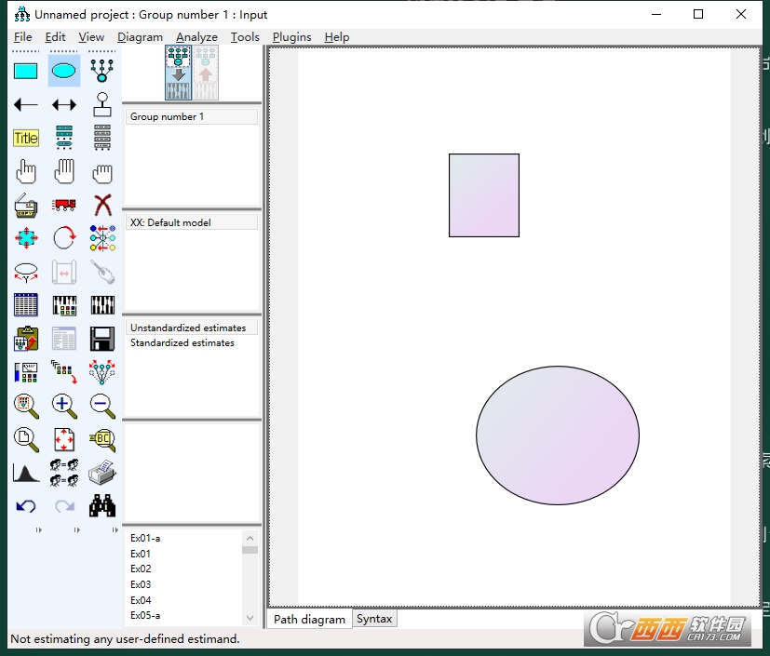The width and height of the screenshot is (770, 656).
Task: Open the select data files grid icon
Action: [x=25, y=305]
